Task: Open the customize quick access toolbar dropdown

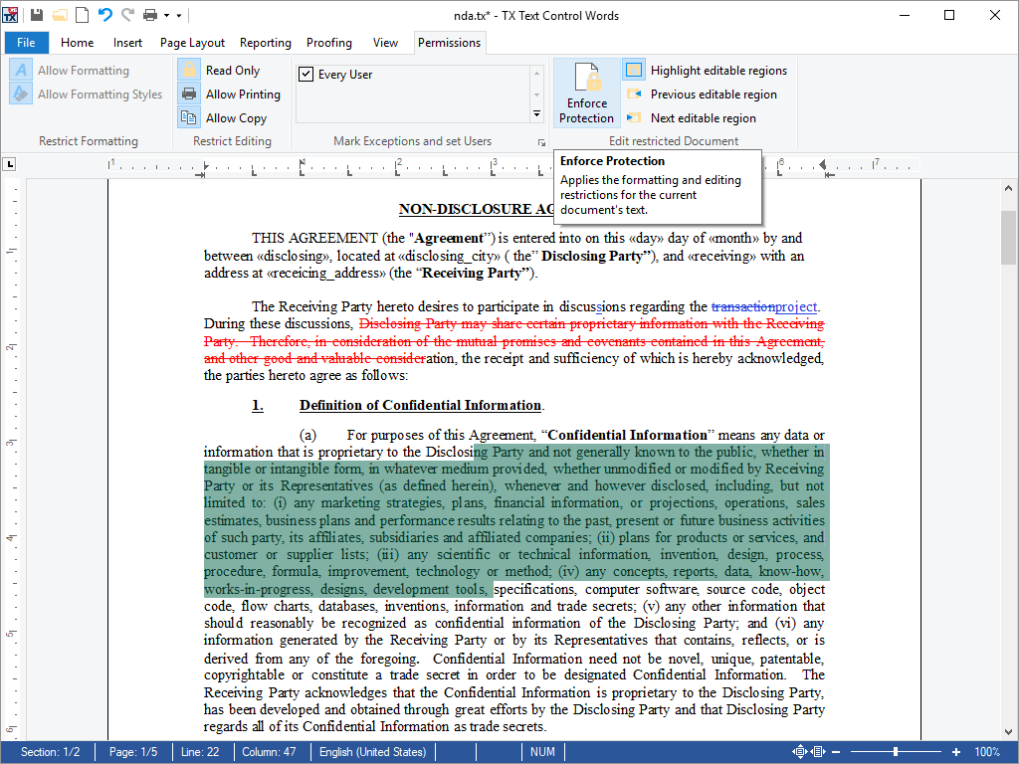Action: click(179, 16)
